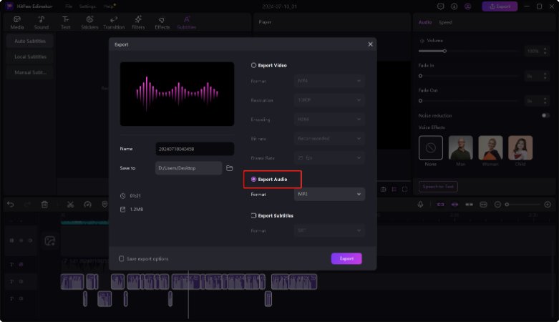Open the Stickers panel icon
The image size is (559, 322).
point(89,22)
